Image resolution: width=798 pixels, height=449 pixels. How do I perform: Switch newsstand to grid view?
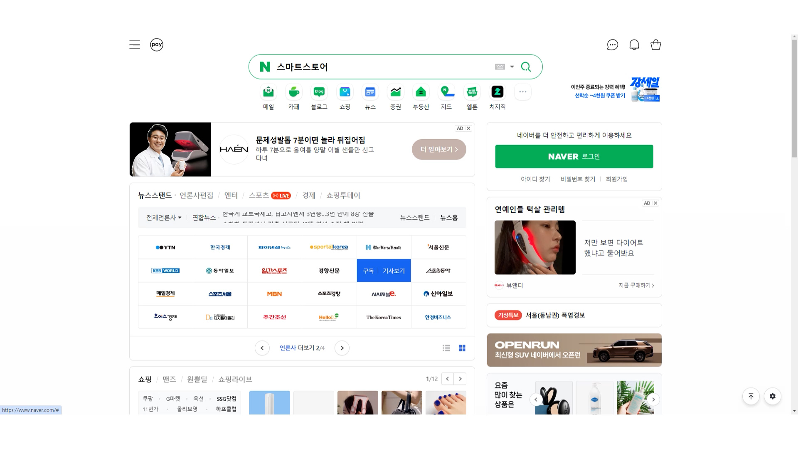(462, 348)
